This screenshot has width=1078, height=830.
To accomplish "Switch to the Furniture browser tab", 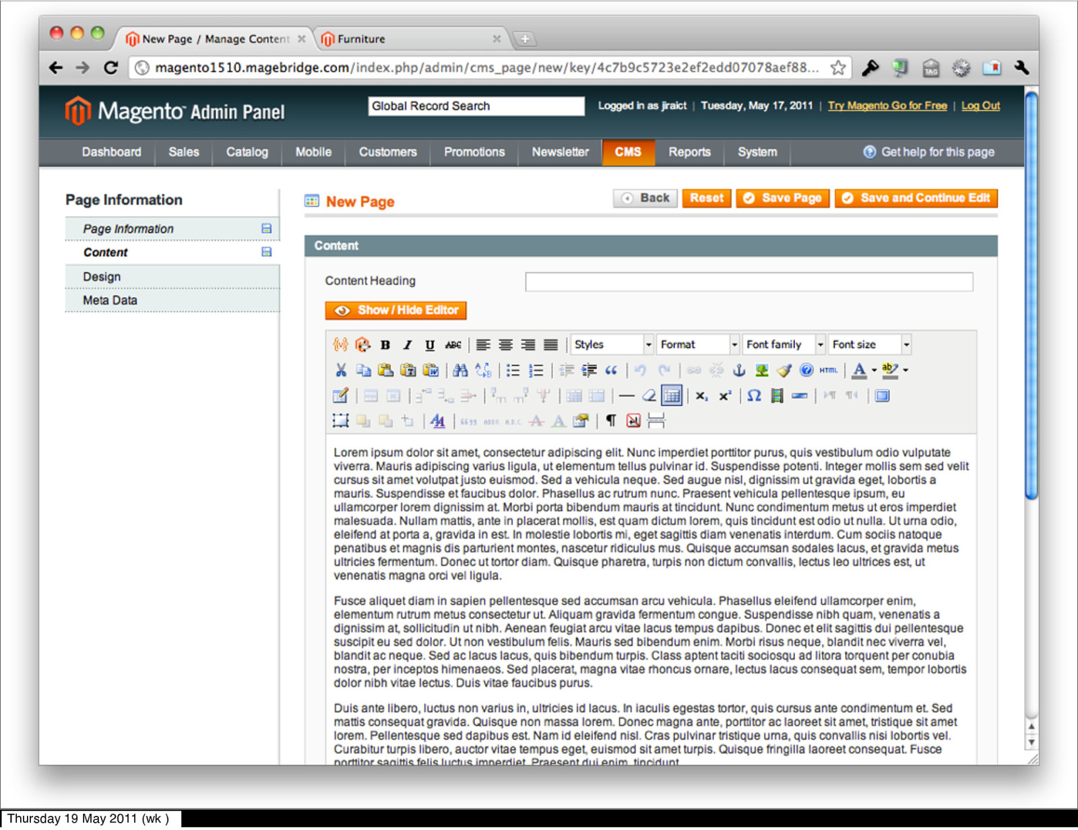I will (411, 39).
